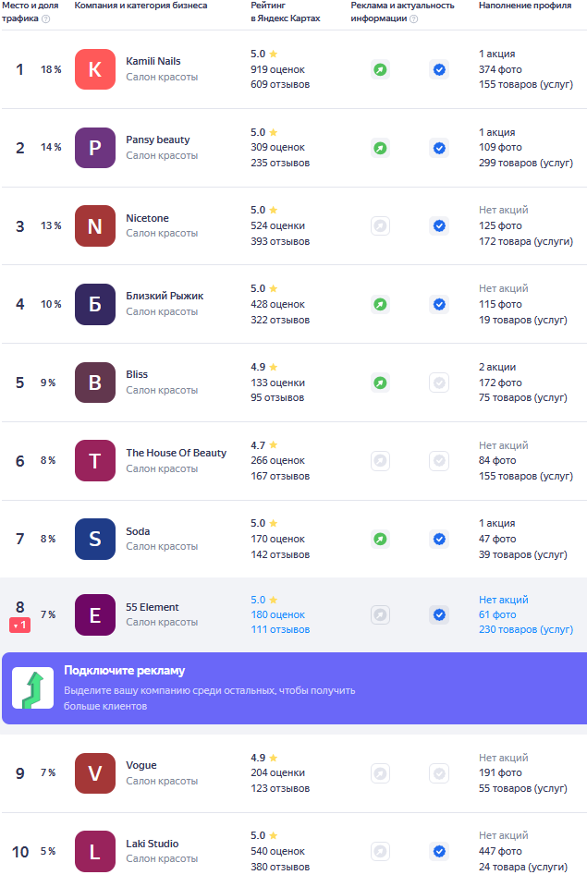This screenshot has width=587, height=887.
Task: Click "Нет акций" link for 55 Element
Action: pos(503,600)
